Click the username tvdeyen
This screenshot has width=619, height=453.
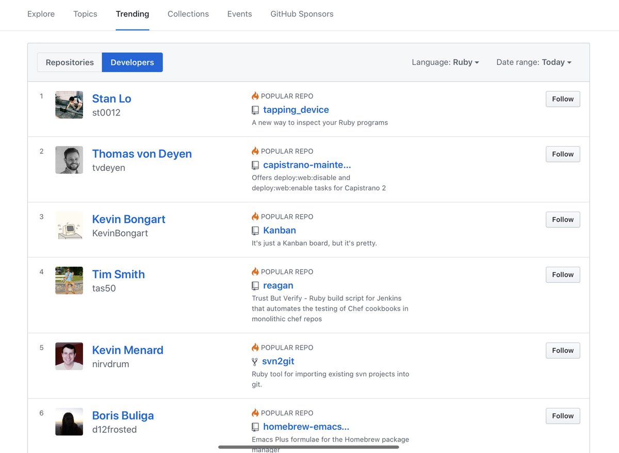108,168
